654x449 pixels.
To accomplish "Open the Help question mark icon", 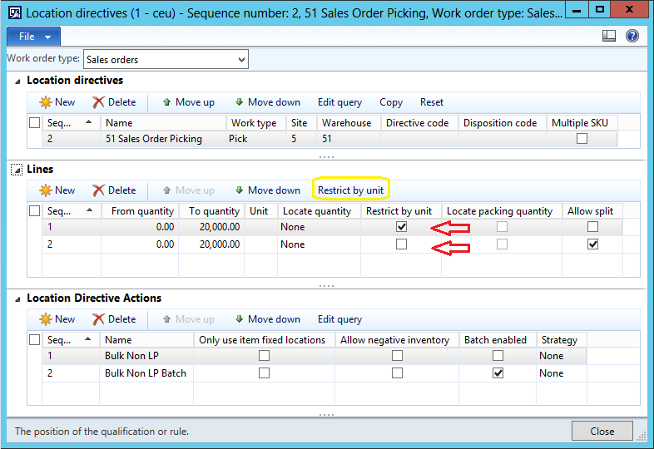I will click(632, 37).
